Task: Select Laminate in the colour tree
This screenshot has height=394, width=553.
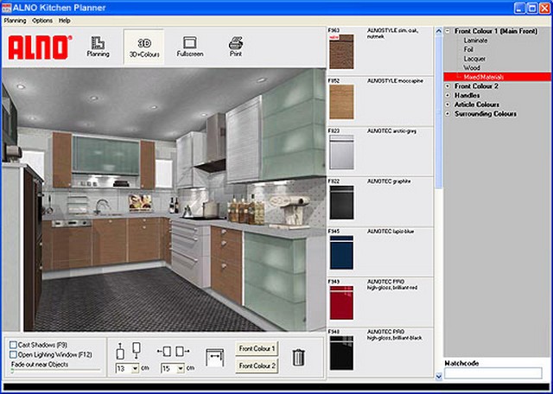Action: pyautogui.click(x=475, y=41)
